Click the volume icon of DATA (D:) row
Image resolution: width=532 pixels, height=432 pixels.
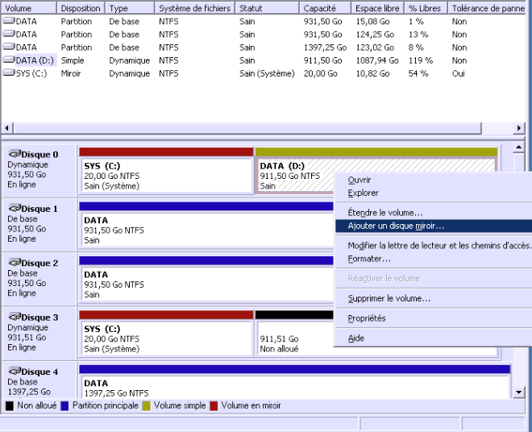[9, 60]
